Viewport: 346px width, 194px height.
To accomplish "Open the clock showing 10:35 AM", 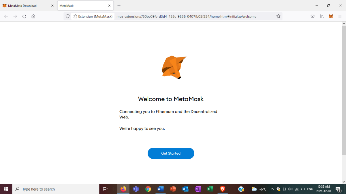I will (323, 189).
